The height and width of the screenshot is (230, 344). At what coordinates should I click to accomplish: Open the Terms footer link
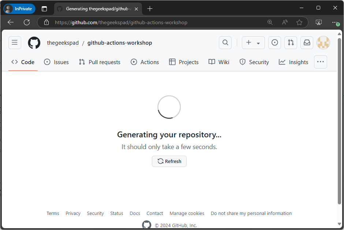click(x=53, y=213)
